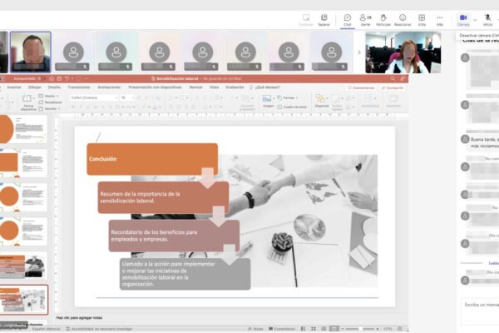Click the Organizar button

coord(321,101)
